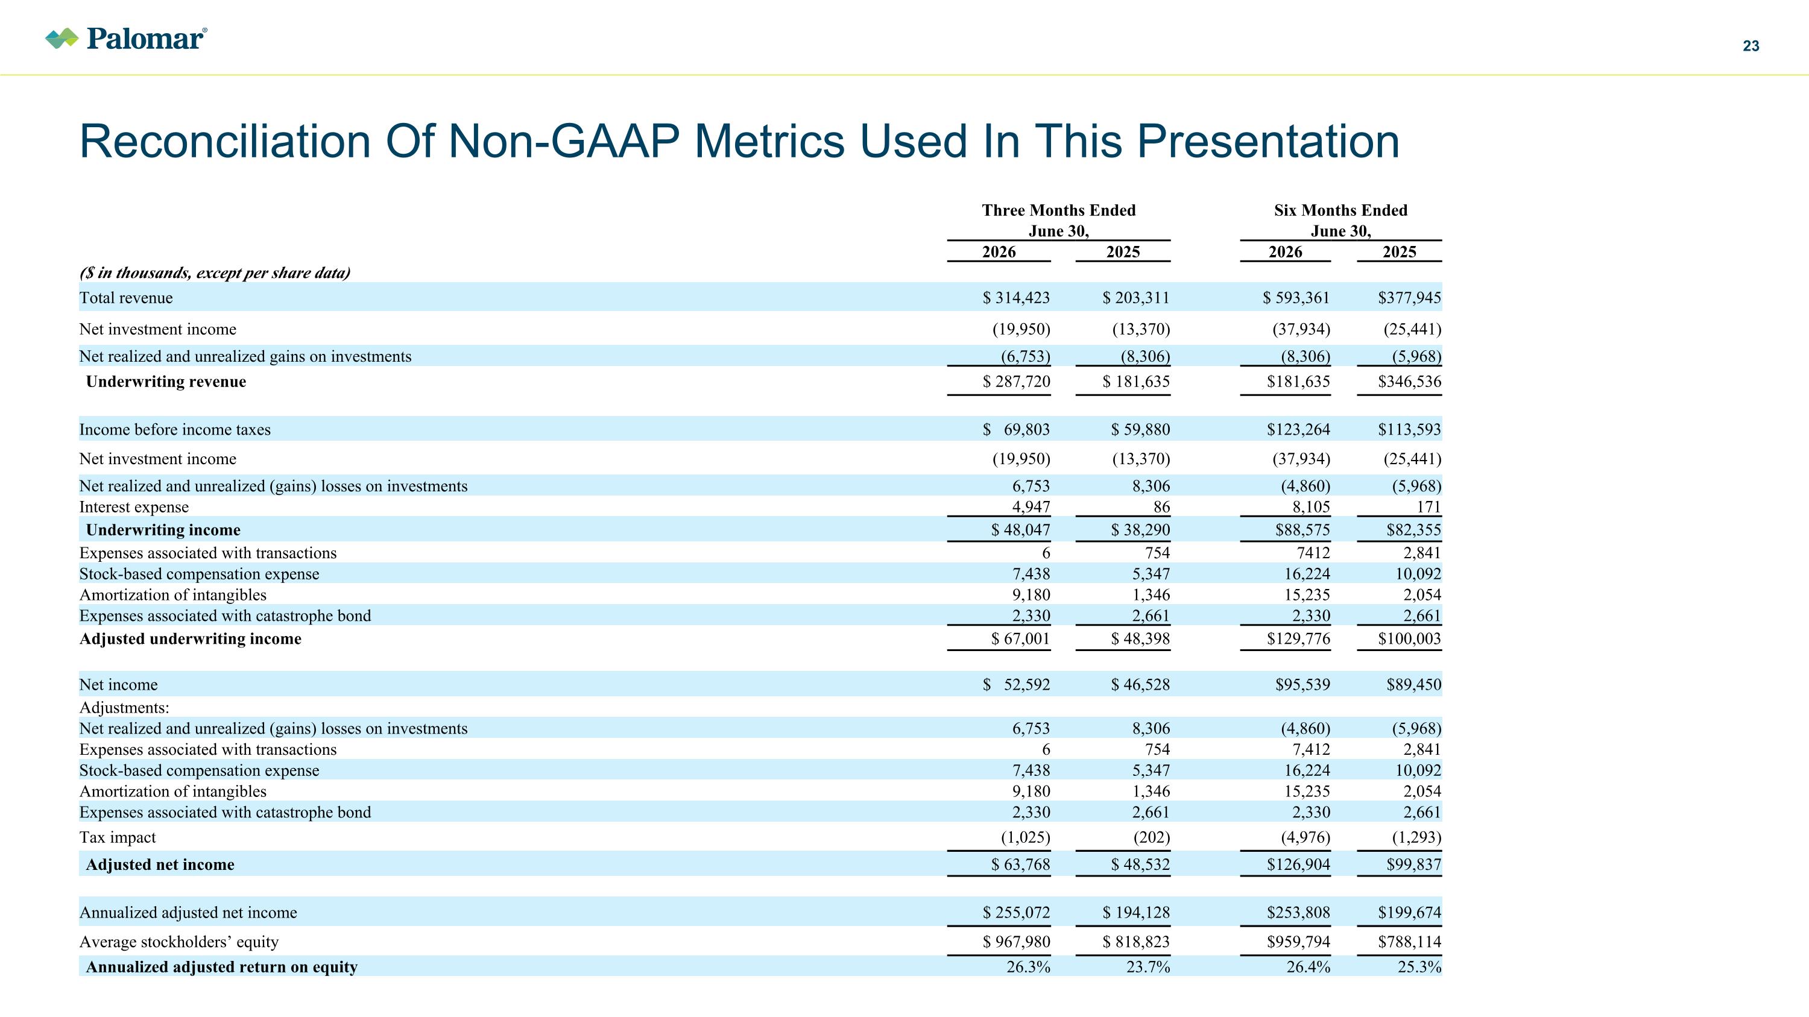
Task: Select the value $ 67,001
Action: pos(1020,638)
